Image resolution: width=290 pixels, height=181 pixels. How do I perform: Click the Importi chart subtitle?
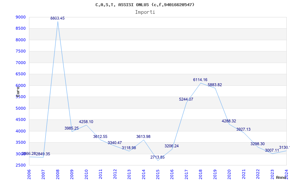145,12
